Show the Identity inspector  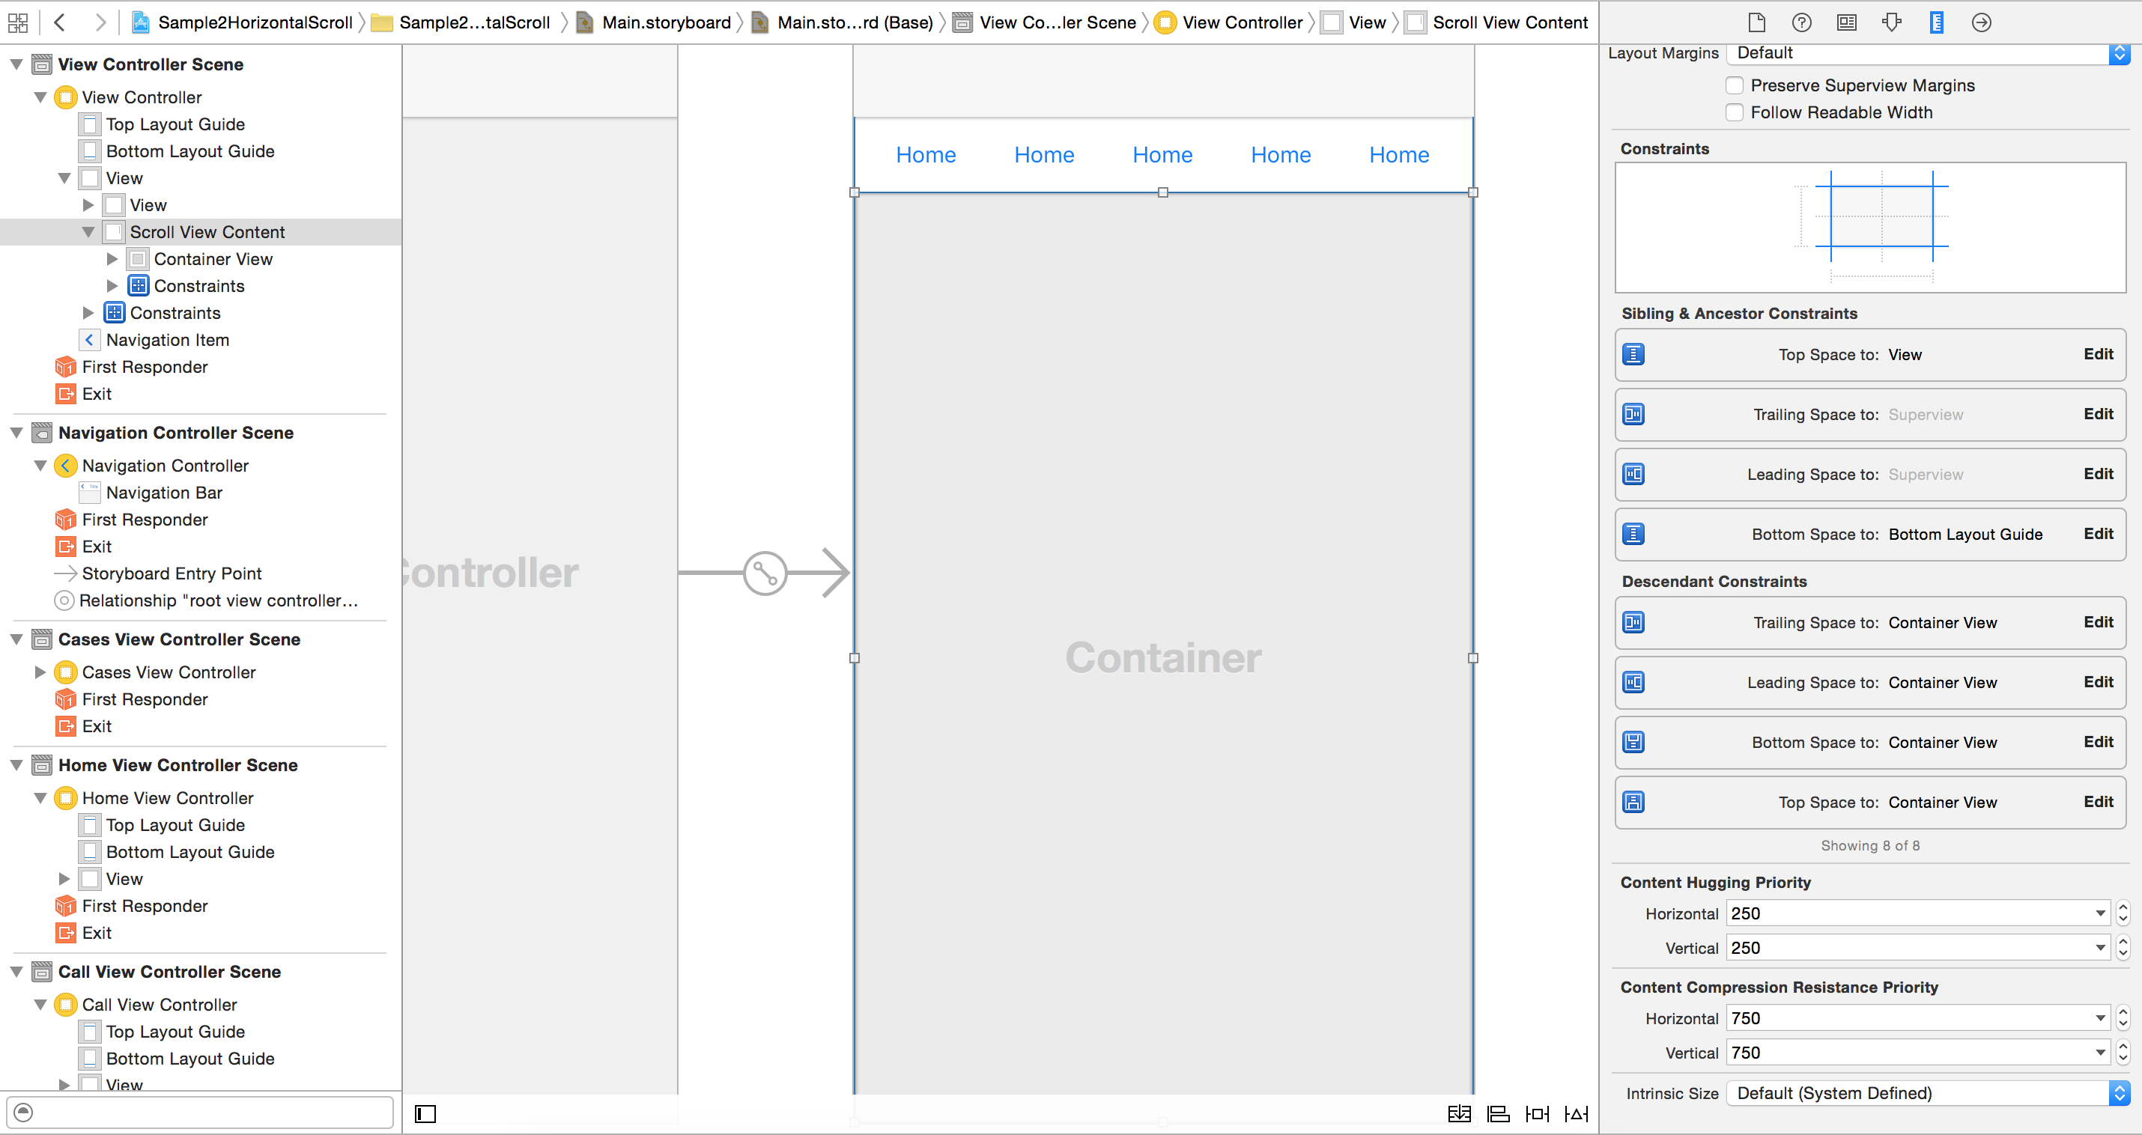(x=1846, y=22)
